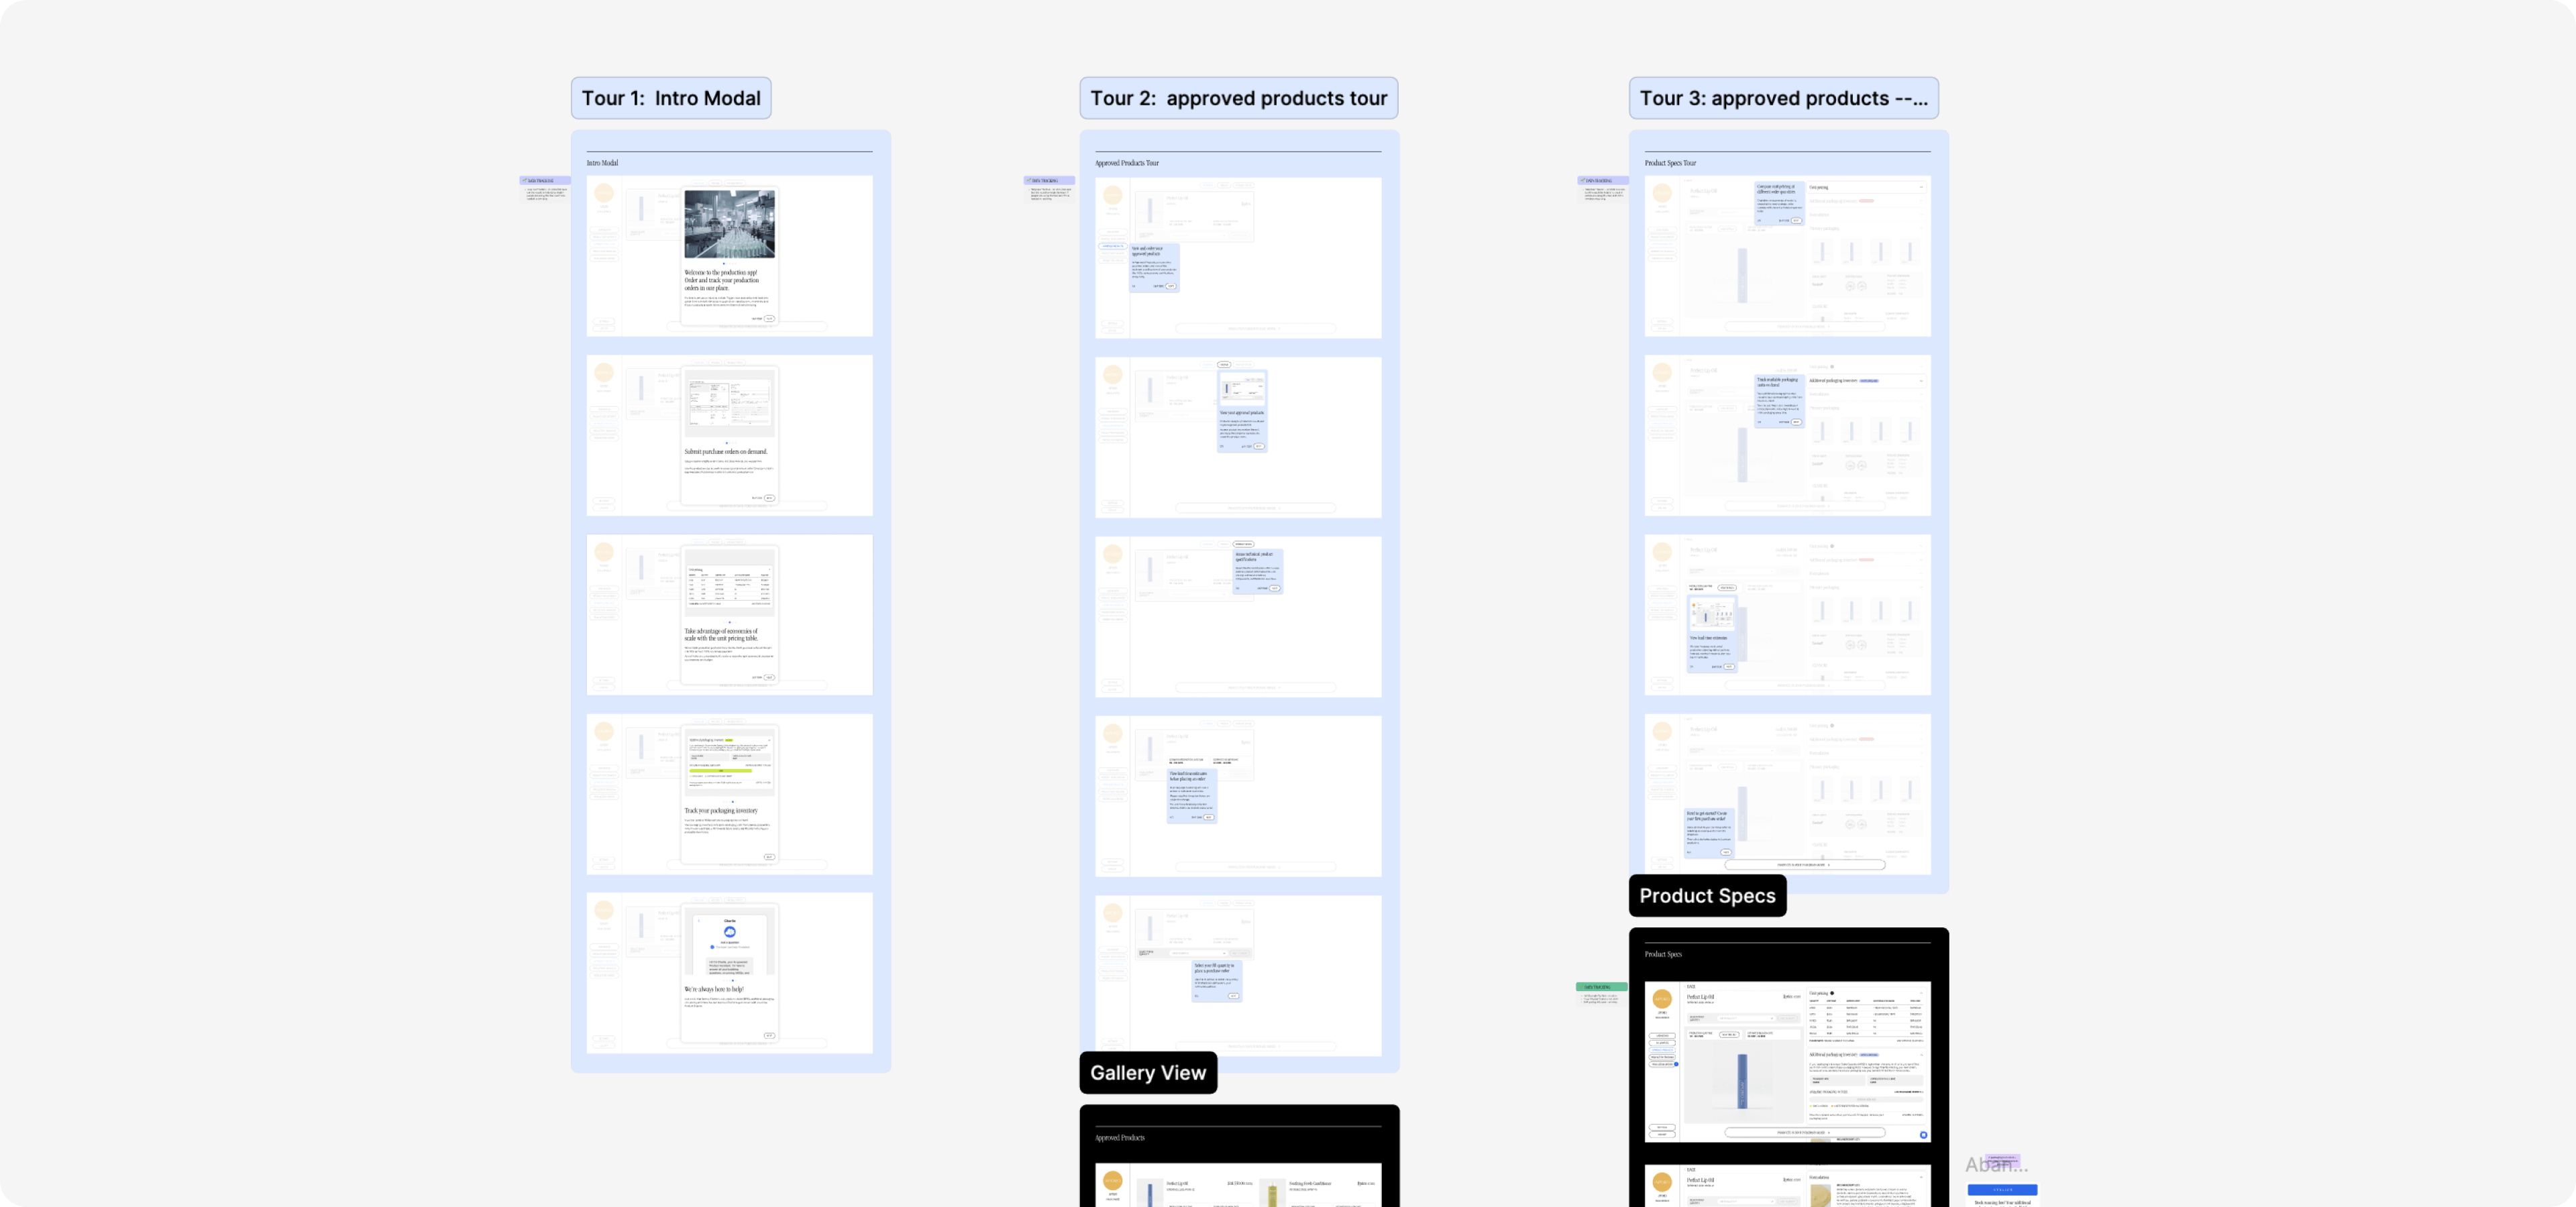Select the 'We're always here to help!' modal frame
The image size is (2576, 1207).
pos(729,973)
